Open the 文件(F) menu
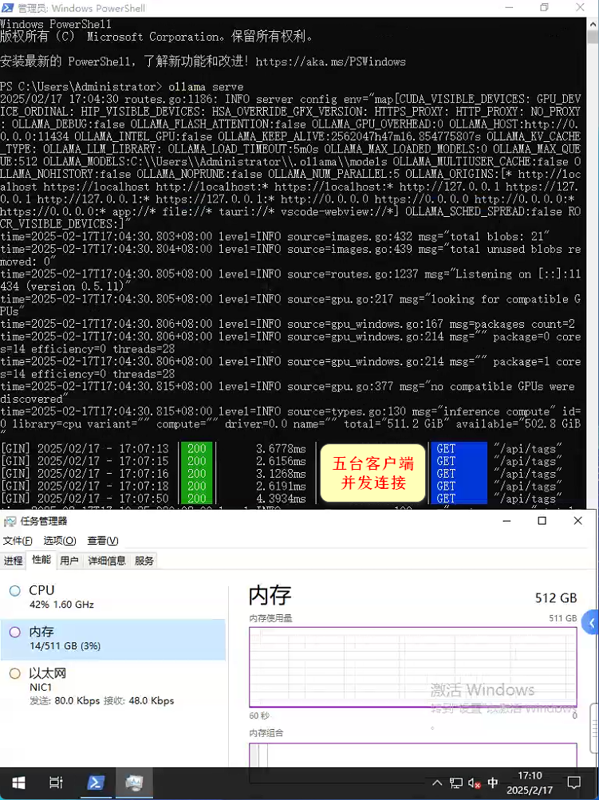 coord(18,540)
